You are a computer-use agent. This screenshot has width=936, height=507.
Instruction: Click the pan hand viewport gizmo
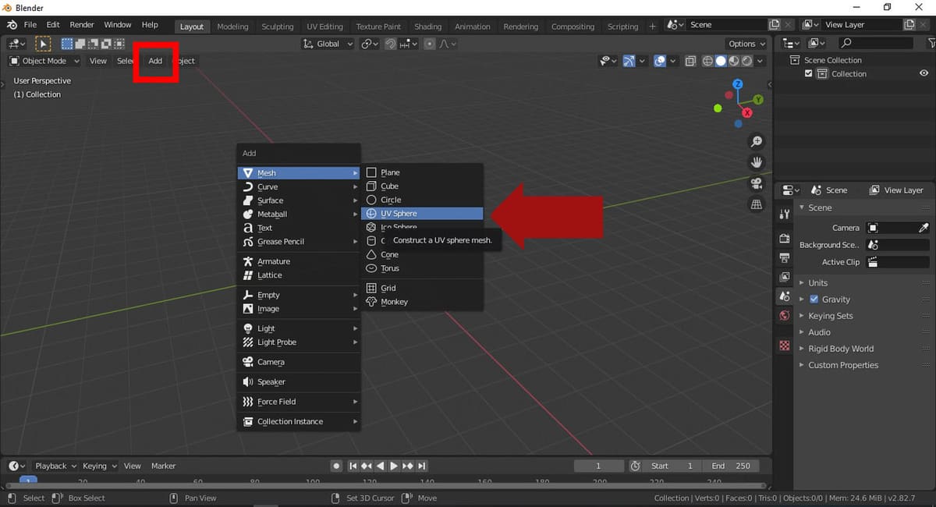point(756,162)
